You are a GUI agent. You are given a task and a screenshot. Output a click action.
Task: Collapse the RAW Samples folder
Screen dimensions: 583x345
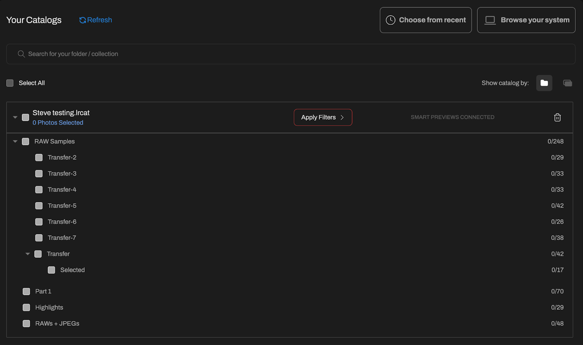15,141
